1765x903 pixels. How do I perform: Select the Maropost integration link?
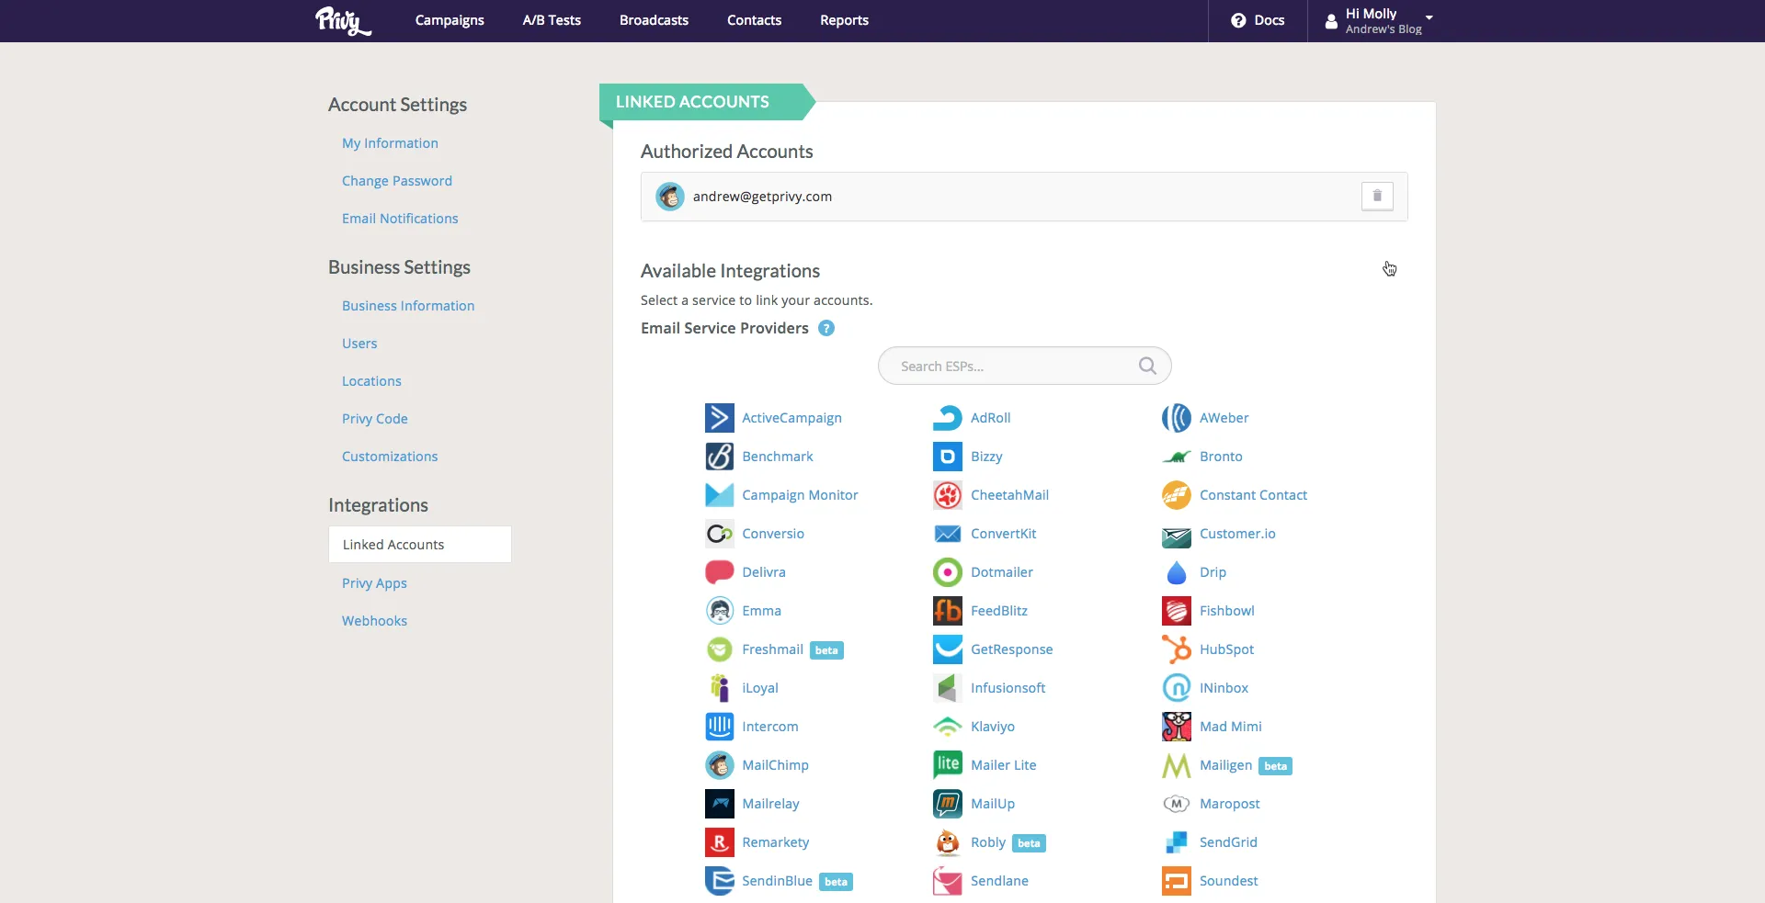1229,804
